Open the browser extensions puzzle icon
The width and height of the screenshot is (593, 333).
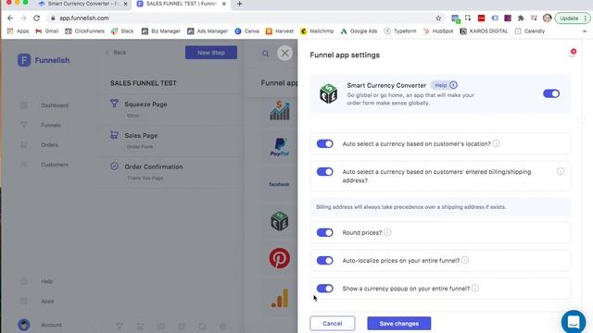[x=521, y=18]
